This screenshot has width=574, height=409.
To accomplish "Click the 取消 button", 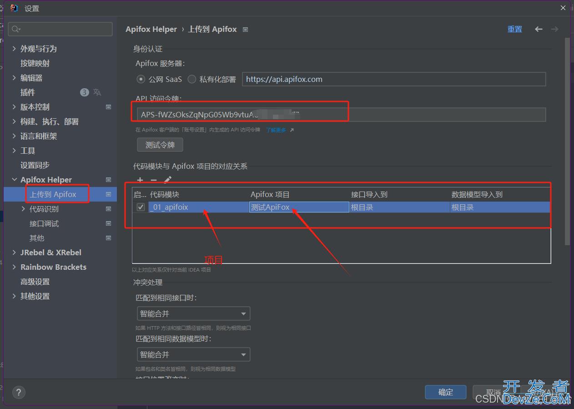I will [x=493, y=392].
